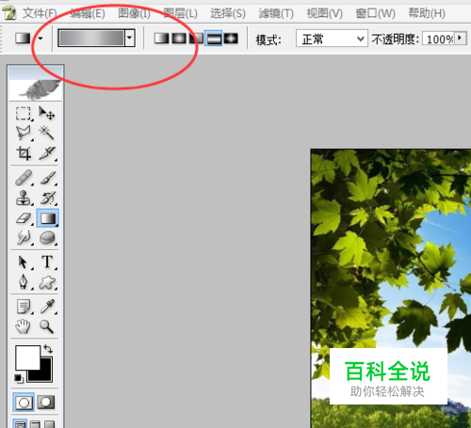The width and height of the screenshot is (471, 428).
Task: Choose the Brush tool
Action: [x=48, y=178]
